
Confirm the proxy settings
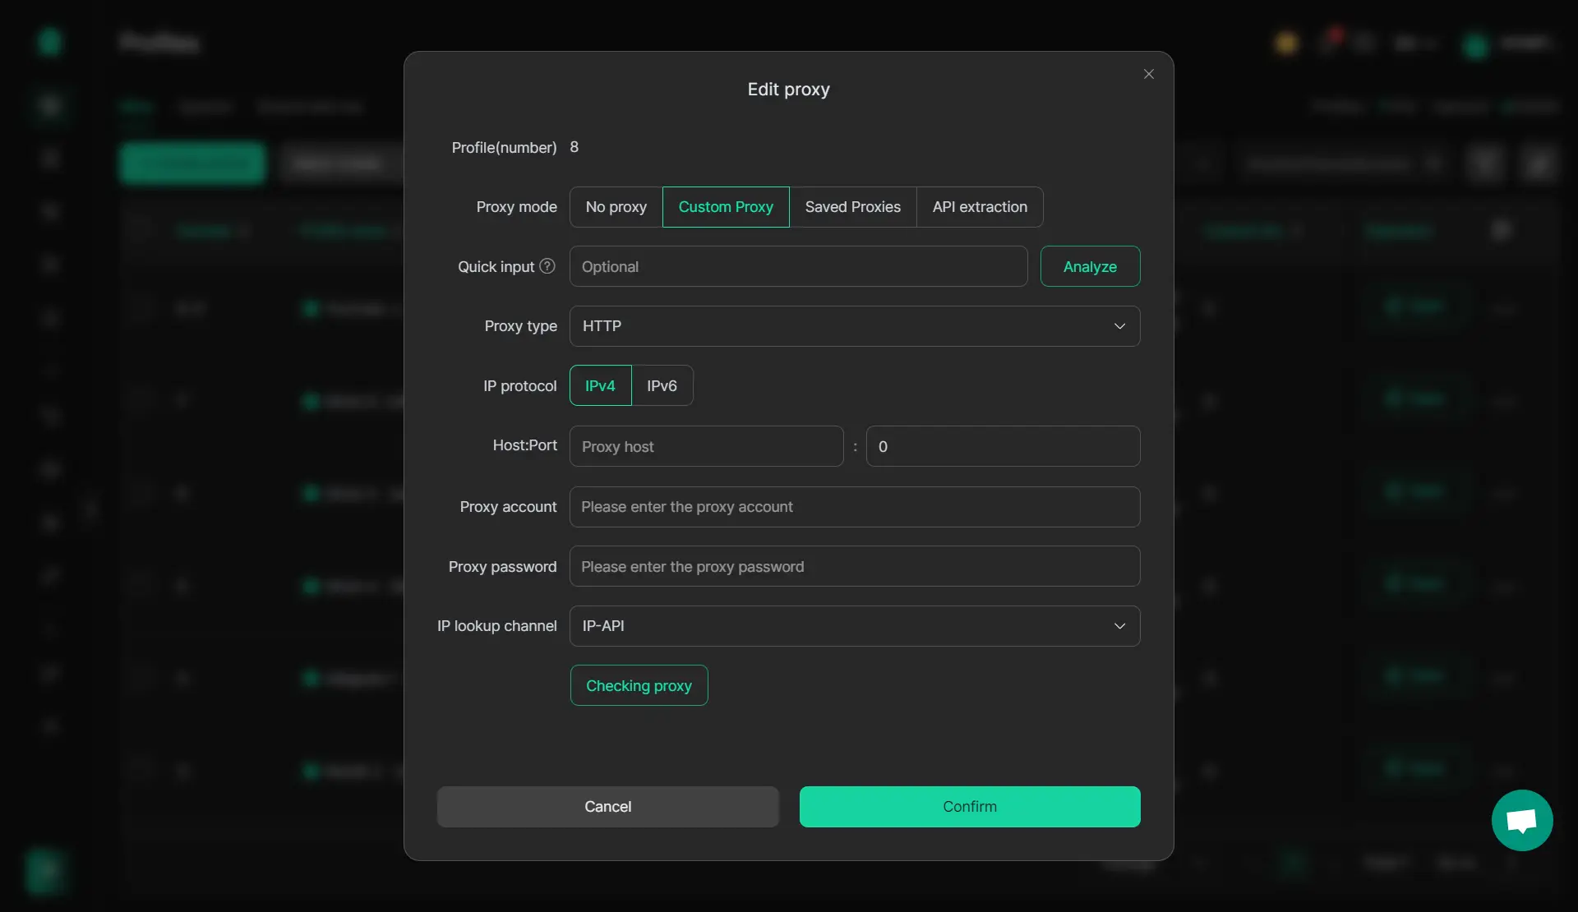pos(969,807)
